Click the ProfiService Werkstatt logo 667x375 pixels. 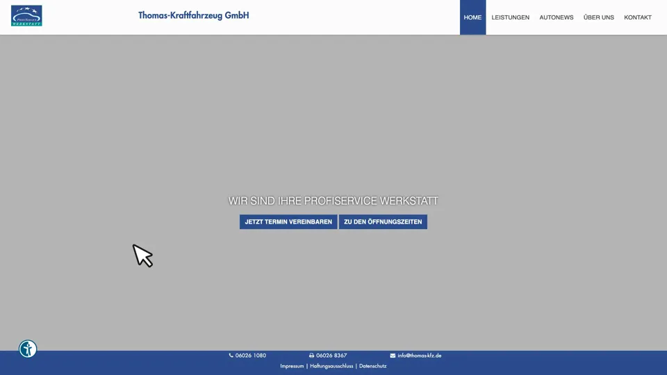pyautogui.click(x=26, y=16)
